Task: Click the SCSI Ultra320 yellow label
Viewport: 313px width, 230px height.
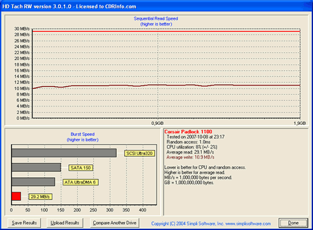Action: coord(139,154)
